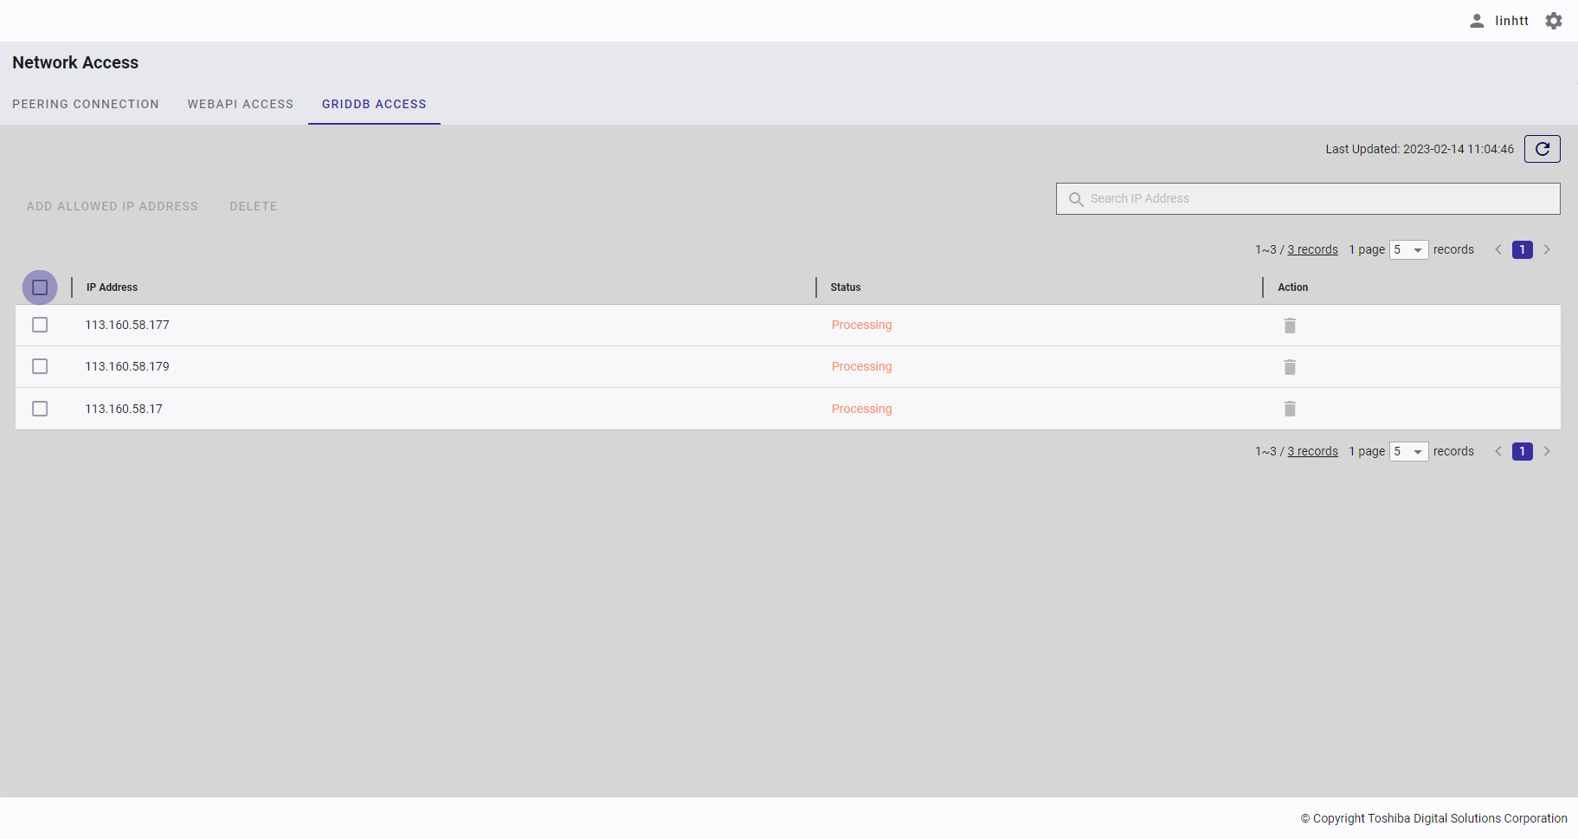Toggle the select-all checkbox in table header
Viewport: 1578px width, 839px height.
40,287
